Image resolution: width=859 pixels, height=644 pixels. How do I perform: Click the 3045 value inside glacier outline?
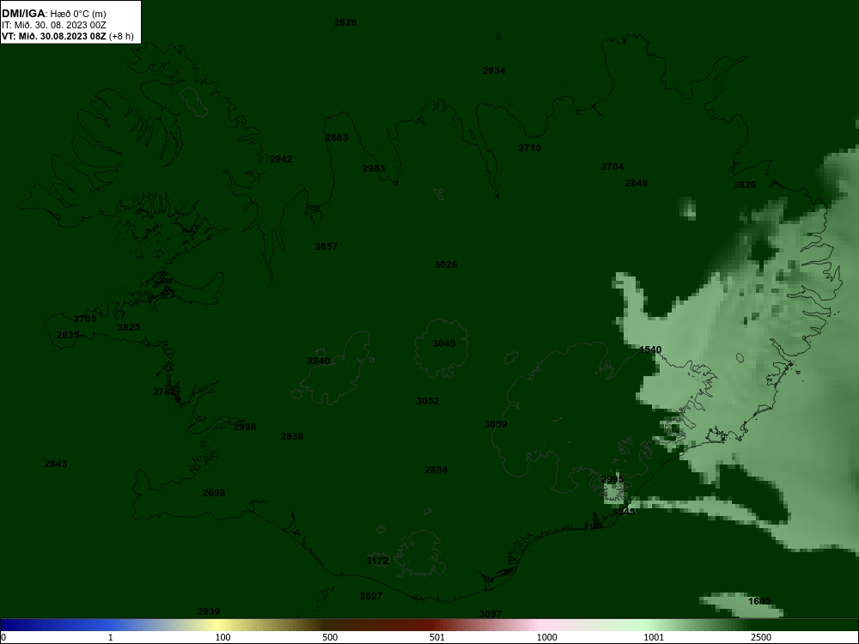444,343
